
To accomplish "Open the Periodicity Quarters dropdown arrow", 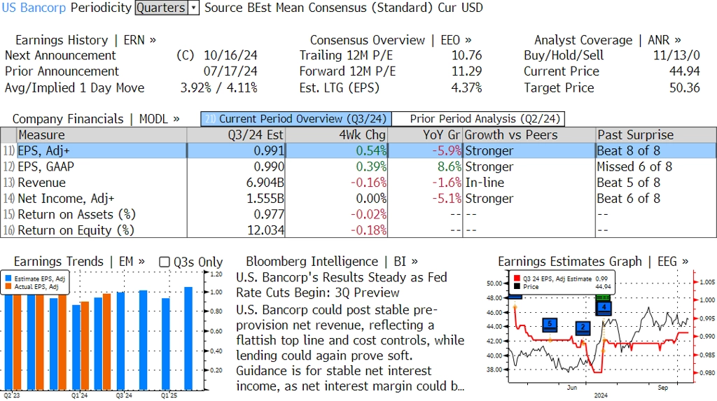I will click(x=194, y=8).
